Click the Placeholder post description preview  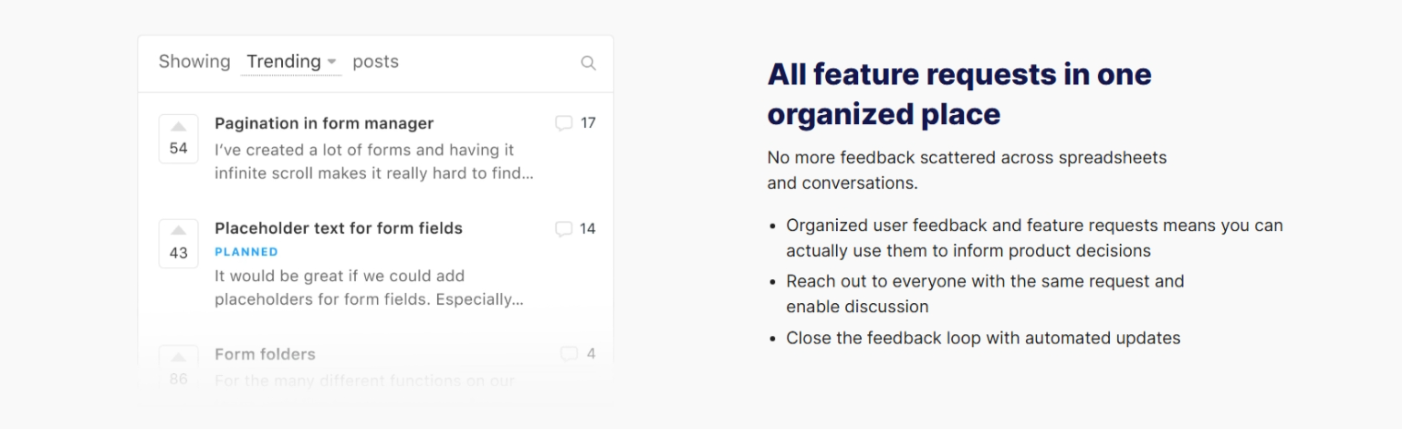pyautogui.click(x=369, y=288)
